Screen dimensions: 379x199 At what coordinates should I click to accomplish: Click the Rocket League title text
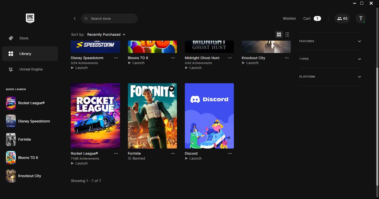pos(84,154)
